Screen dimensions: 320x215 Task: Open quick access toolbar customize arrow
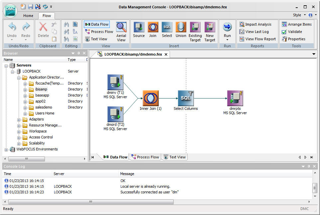pyautogui.click(x=51, y=7)
